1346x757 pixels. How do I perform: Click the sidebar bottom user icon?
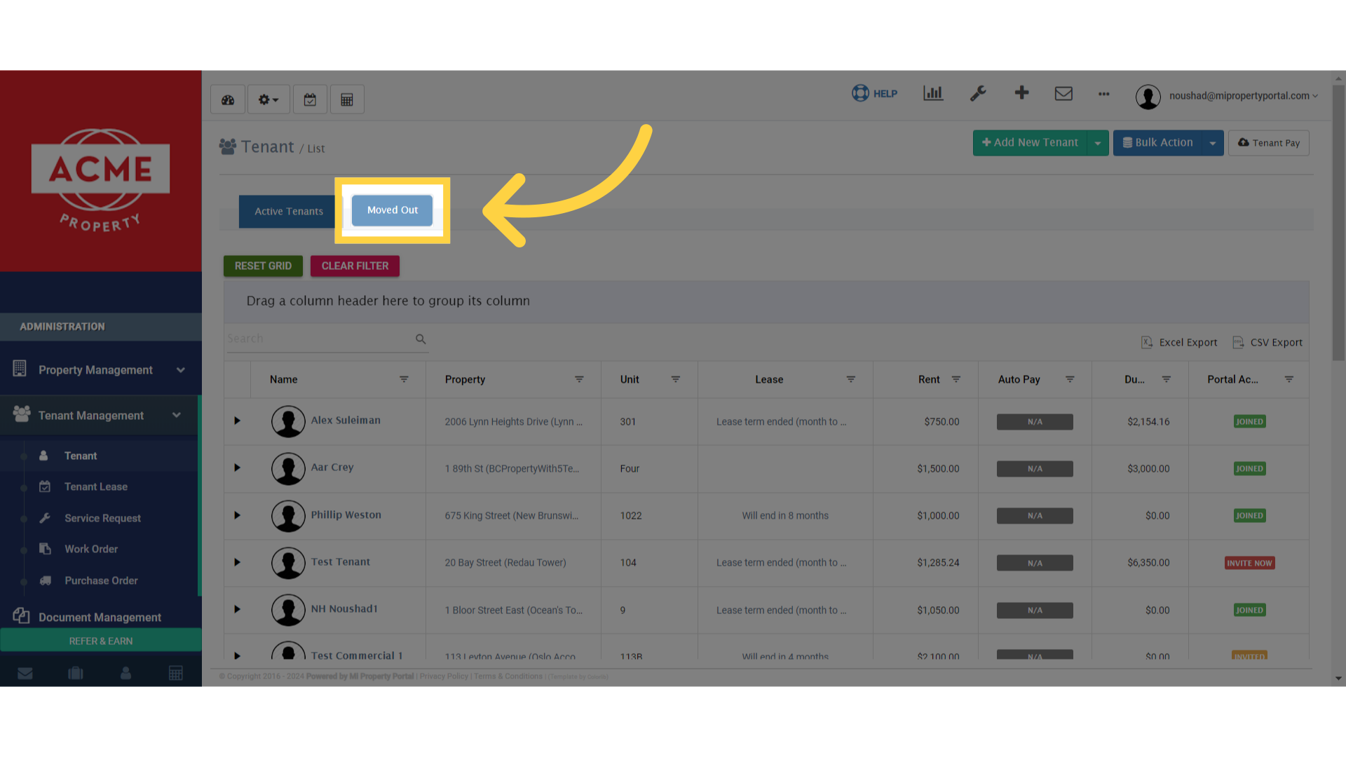[x=125, y=674]
